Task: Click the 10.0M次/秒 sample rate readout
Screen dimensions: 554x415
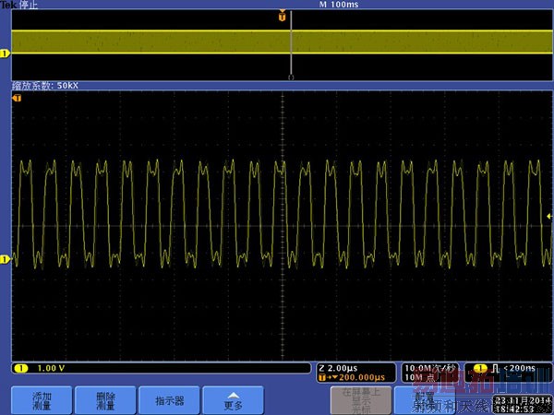Action: pos(429,368)
